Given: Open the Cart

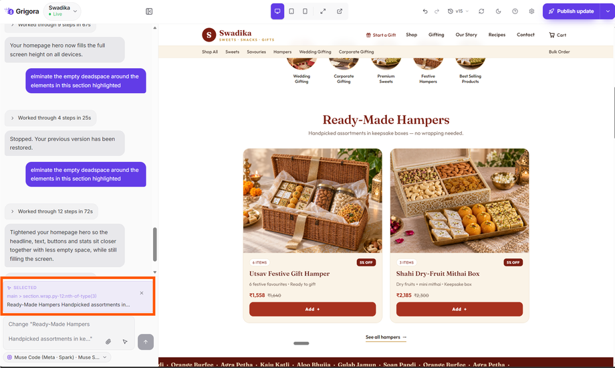Looking at the screenshot, I should tap(558, 35).
